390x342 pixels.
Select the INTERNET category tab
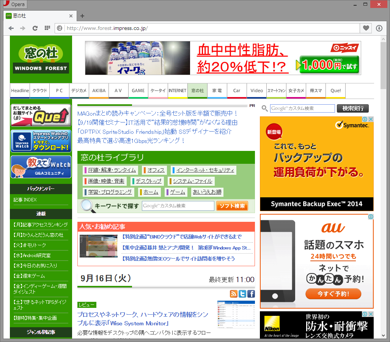(x=178, y=91)
